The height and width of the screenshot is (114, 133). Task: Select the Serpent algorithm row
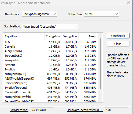pyautogui.click(x=50, y=65)
